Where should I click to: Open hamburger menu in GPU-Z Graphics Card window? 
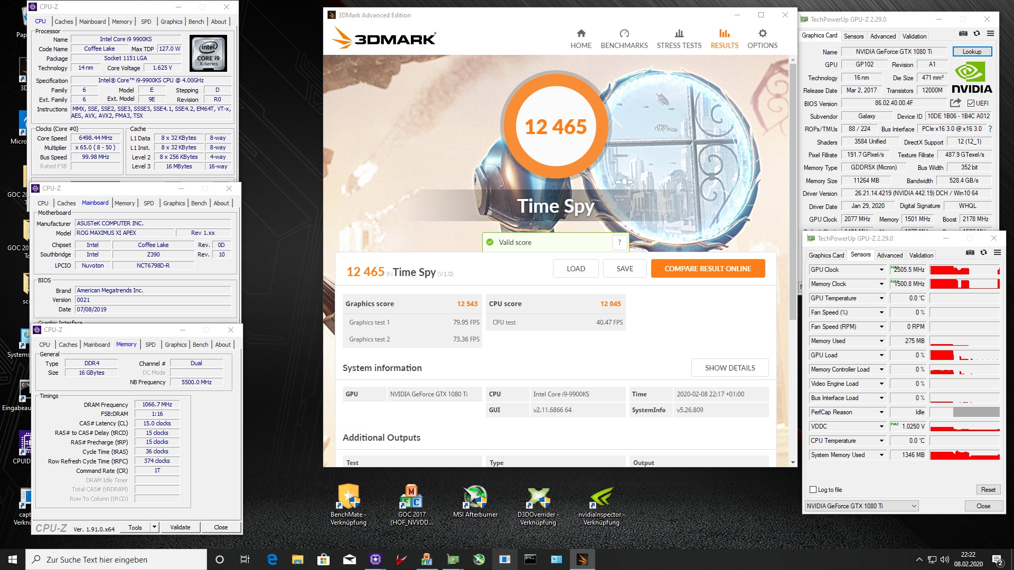click(x=990, y=34)
